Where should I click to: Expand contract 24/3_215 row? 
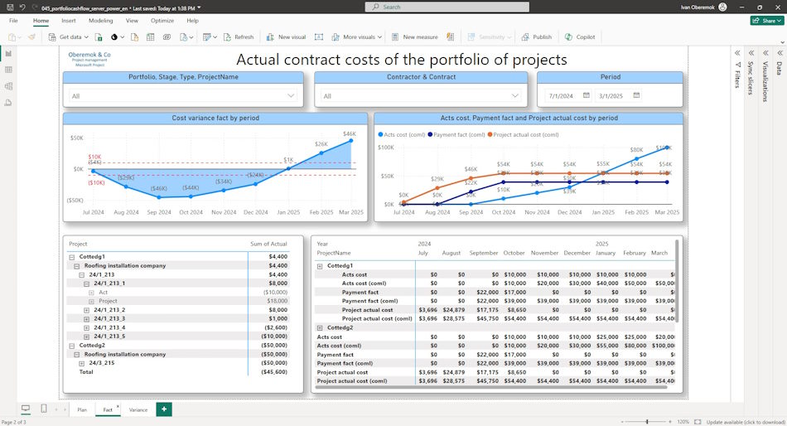tap(81, 363)
